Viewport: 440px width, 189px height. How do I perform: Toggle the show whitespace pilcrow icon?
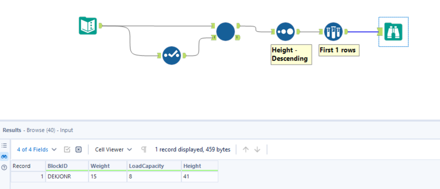coord(144,149)
